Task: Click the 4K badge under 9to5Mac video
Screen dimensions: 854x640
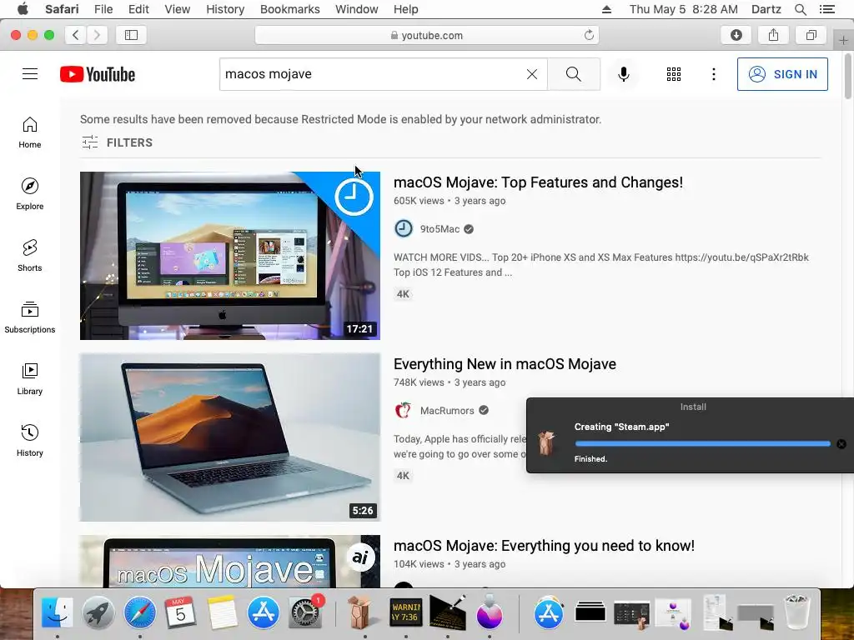Action: [x=403, y=294]
